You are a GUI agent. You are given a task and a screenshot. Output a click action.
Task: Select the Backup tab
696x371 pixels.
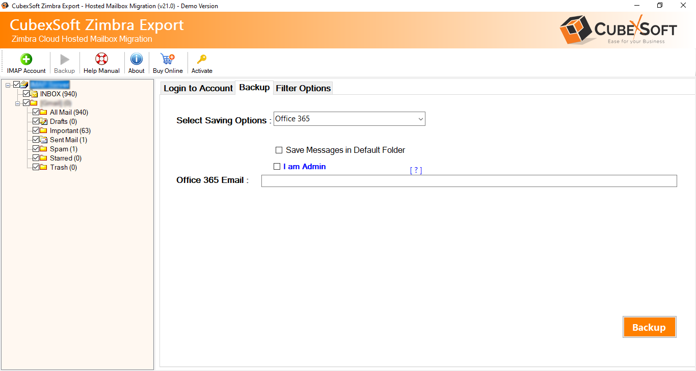coord(254,87)
